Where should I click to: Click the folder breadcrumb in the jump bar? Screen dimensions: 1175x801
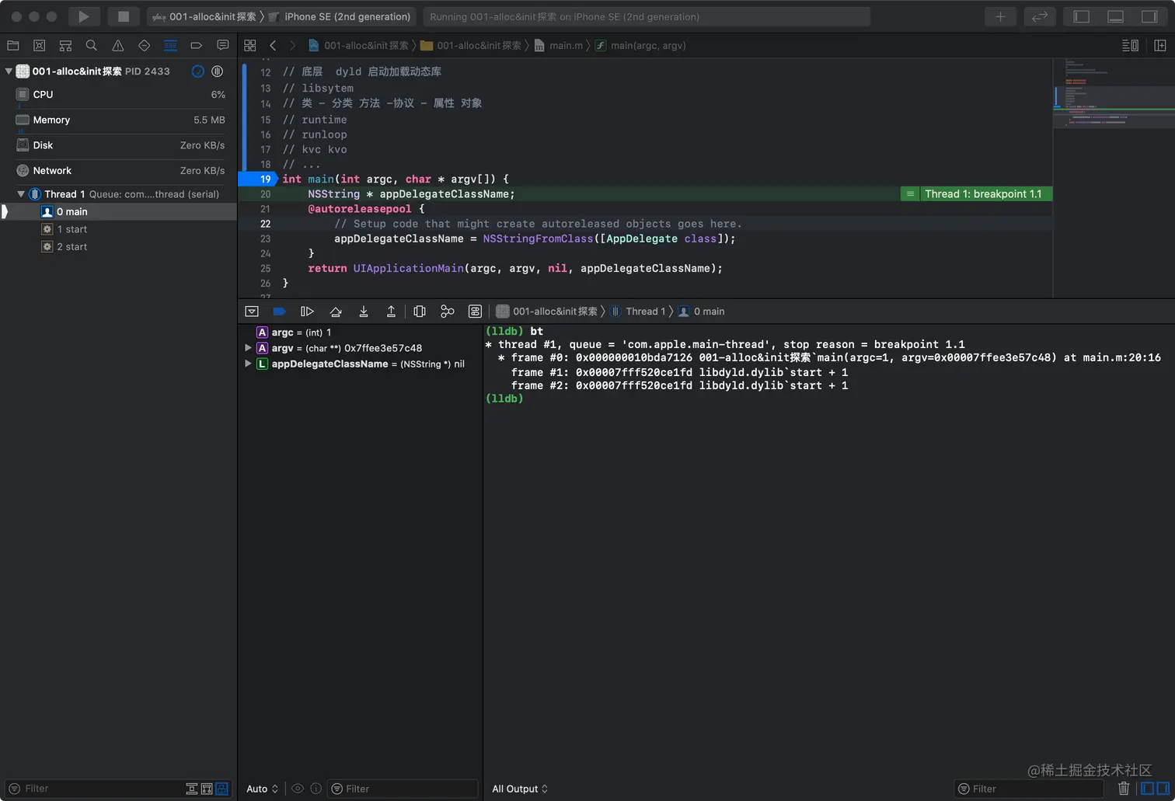(x=471, y=46)
